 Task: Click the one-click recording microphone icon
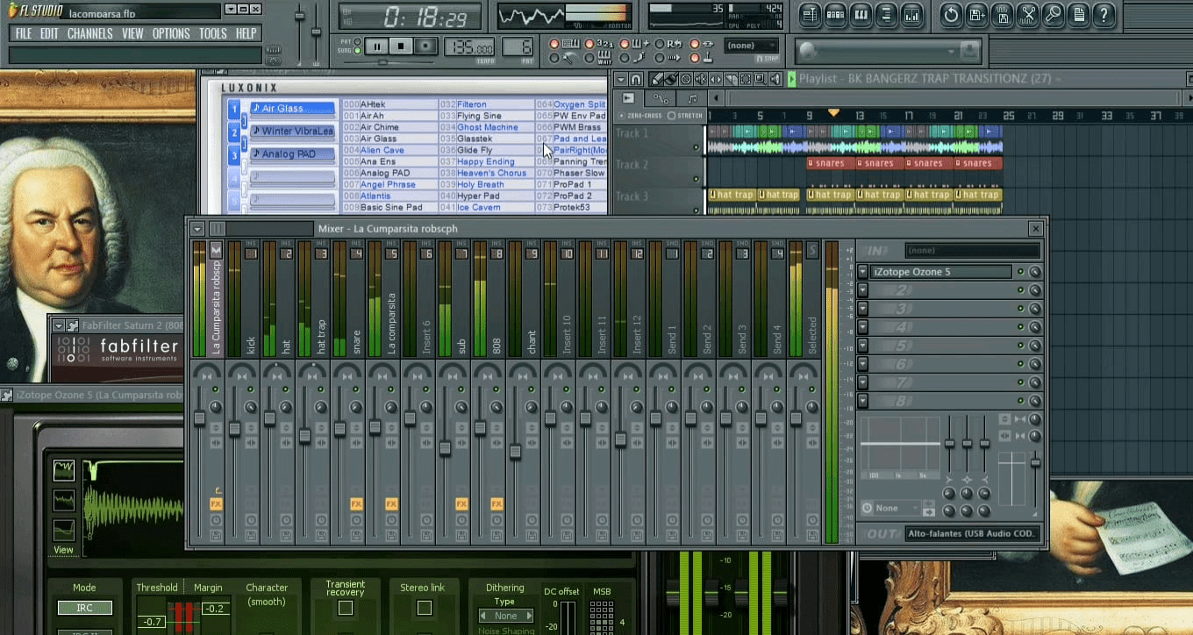(x=1053, y=15)
